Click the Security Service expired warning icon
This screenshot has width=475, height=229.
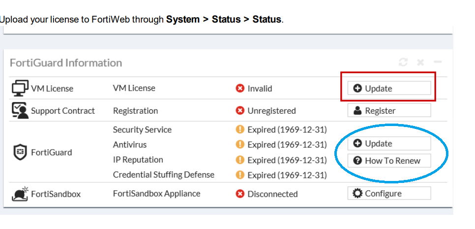(x=240, y=130)
